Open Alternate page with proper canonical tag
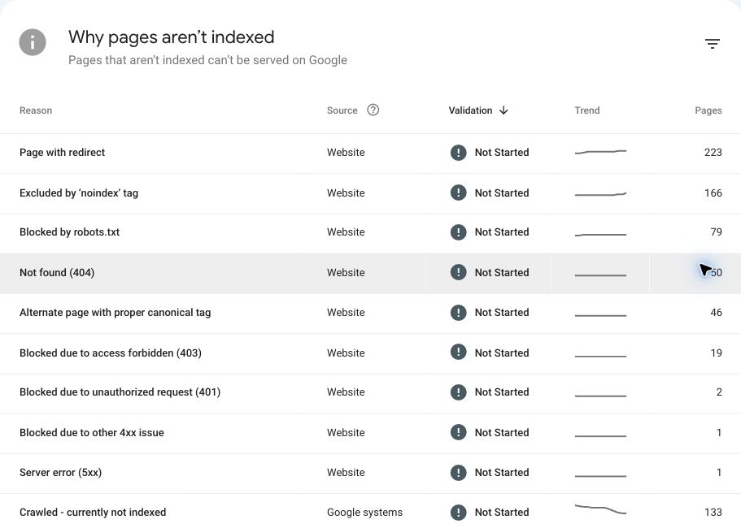The image size is (741, 528). click(115, 313)
